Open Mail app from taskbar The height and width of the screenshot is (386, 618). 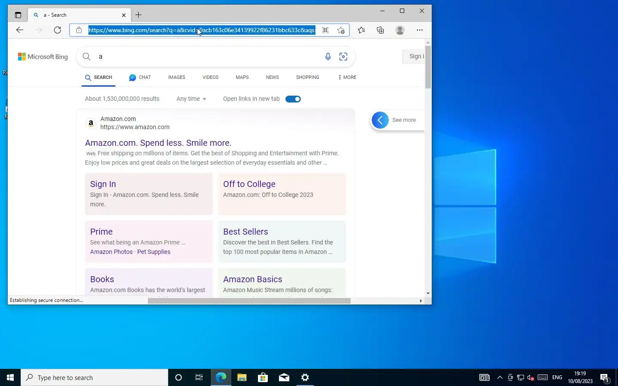(x=284, y=377)
